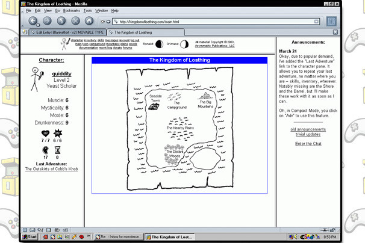Open The Distant Woods on the map

click(x=174, y=155)
